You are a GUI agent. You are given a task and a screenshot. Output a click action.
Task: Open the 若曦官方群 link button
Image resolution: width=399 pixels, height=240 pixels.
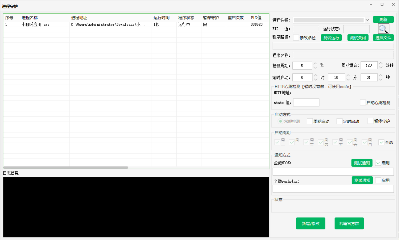pos(349,223)
